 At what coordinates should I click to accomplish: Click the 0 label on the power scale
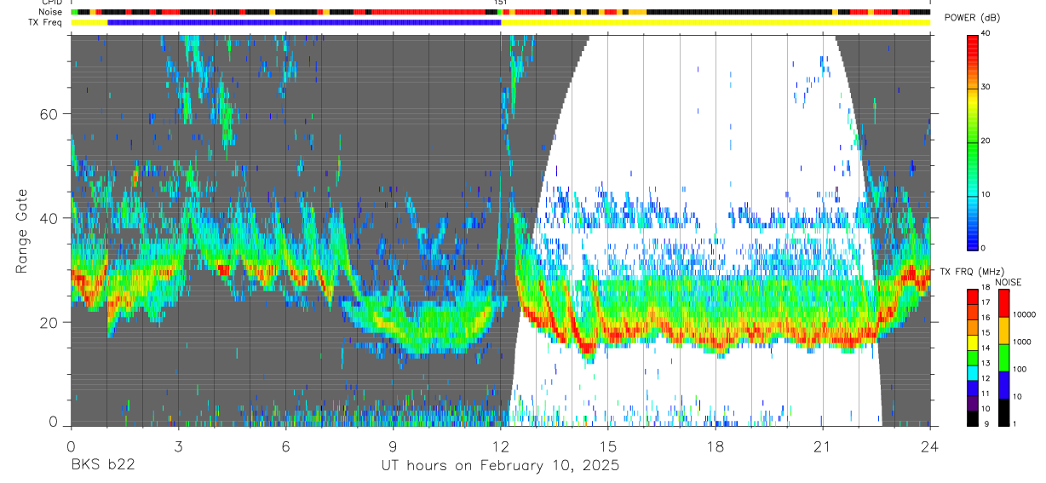coord(984,248)
